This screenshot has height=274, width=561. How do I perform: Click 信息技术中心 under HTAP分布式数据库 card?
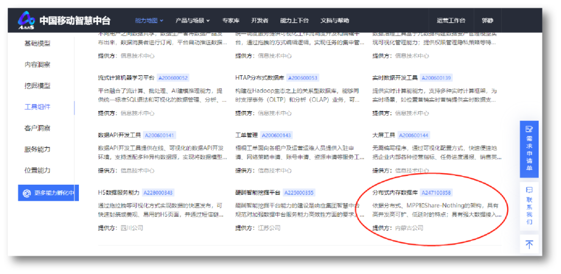click(275, 113)
